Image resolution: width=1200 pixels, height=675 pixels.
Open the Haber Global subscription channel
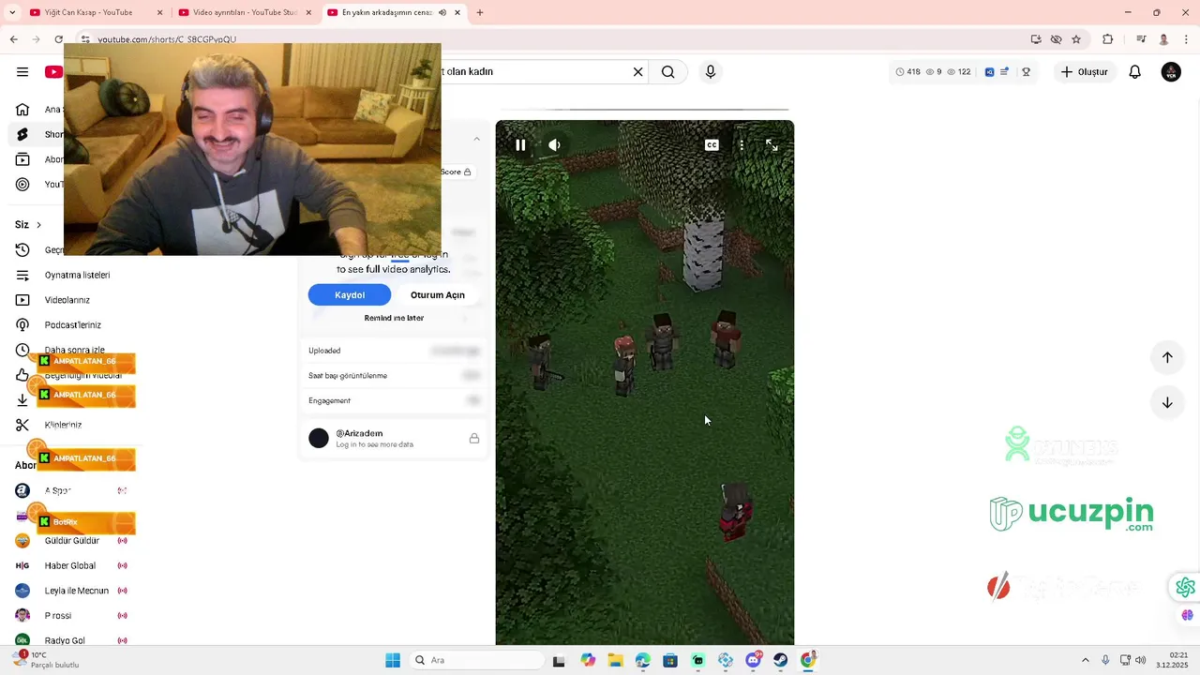[70, 565]
